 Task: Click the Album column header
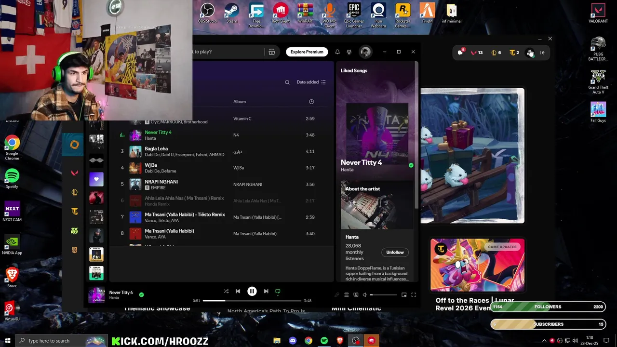tap(240, 101)
